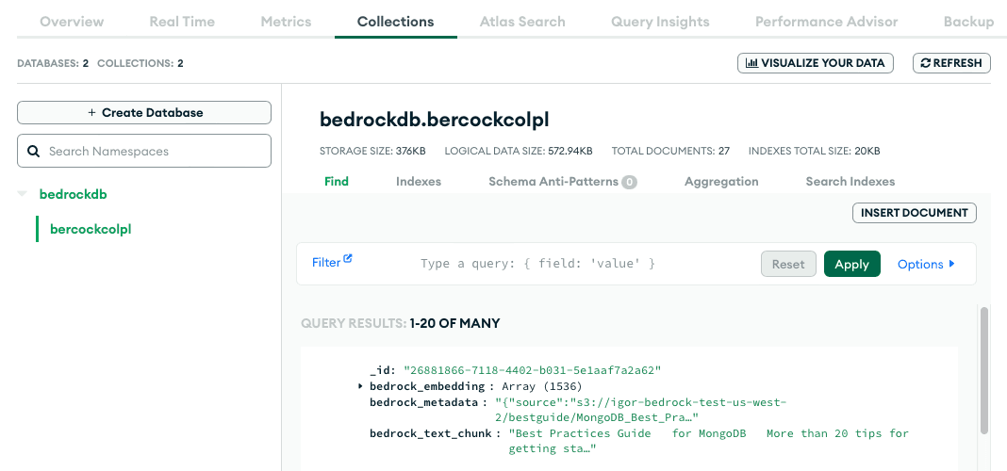Expand the bedrock_embedding array field
The height and width of the screenshot is (471, 1007).
coord(361,386)
